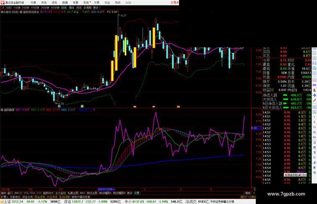The image size is (317, 204).
Task: Switch chart to 分时 period
Action: (x=9, y=8)
